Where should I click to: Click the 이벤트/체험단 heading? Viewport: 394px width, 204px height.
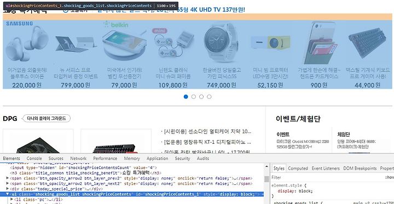298,119
